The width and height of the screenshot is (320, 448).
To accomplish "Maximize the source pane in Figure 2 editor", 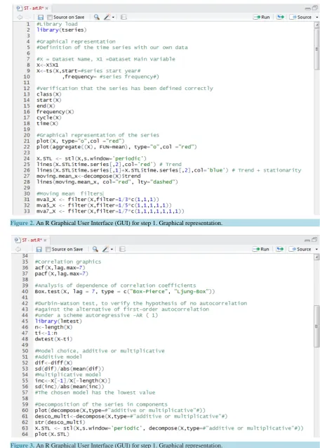I will click(314, 8).
